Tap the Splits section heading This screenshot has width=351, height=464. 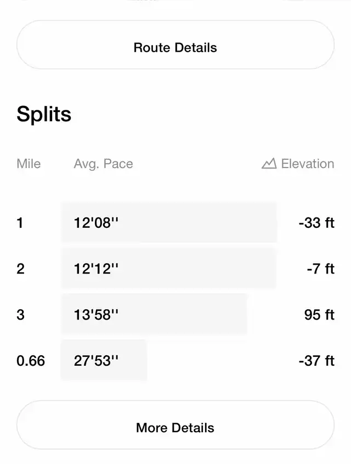44,114
